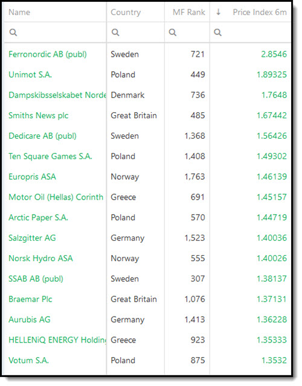
Task: Open the Votum S.A. link
Action: click(x=28, y=361)
